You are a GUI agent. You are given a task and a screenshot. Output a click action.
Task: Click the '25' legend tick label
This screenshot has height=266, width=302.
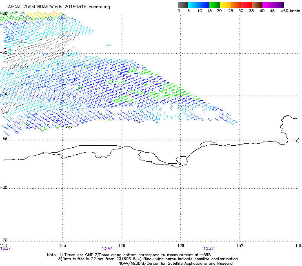point(231,11)
